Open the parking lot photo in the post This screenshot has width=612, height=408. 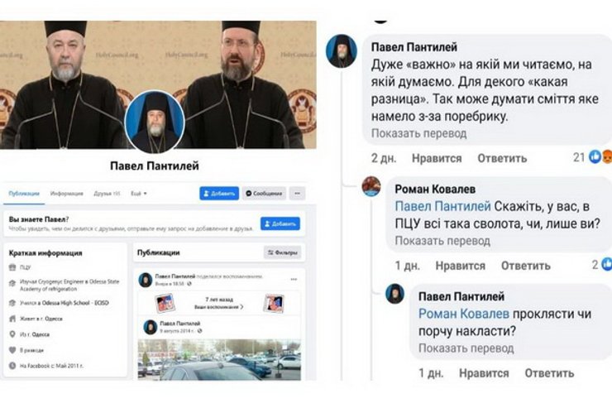tap(219, 360)
